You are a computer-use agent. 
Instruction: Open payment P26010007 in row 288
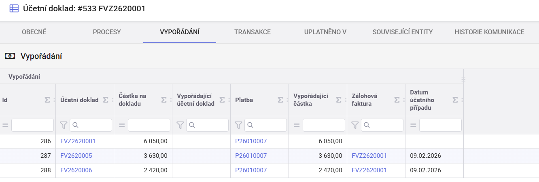pyautogui.click(x=251, y=170)
